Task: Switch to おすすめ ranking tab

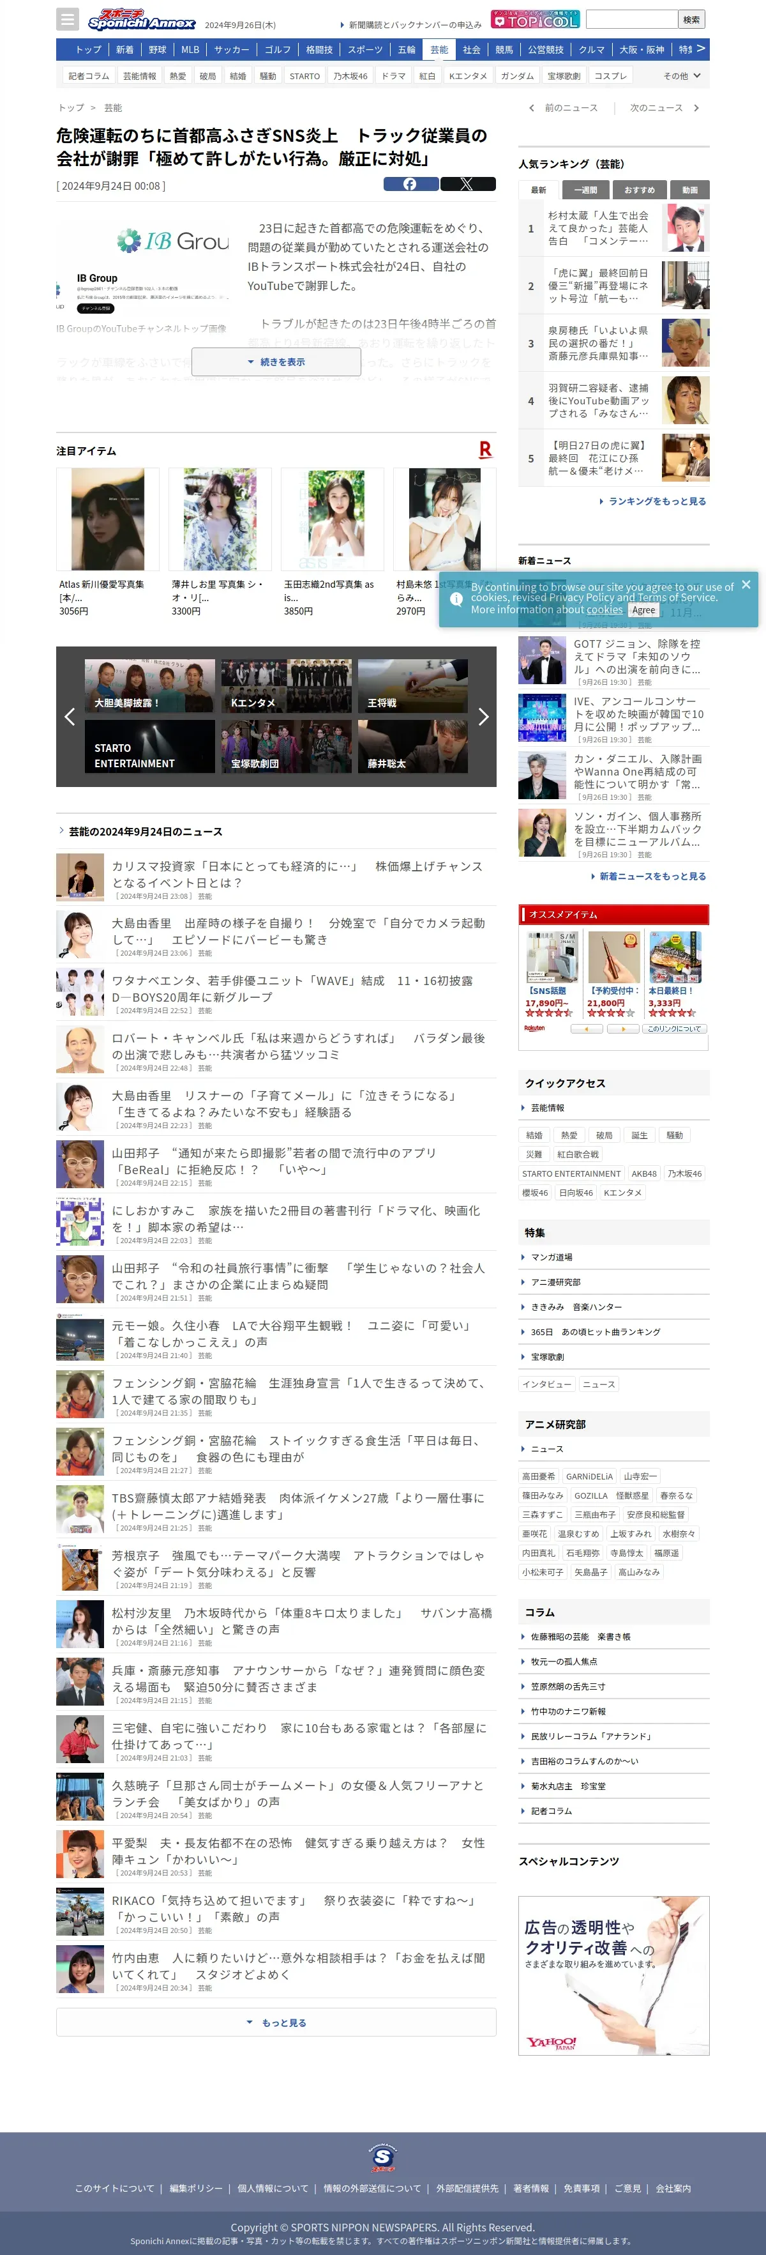Action: [x=639, y=190]
